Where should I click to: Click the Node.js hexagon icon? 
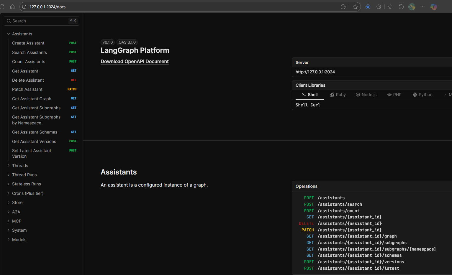tap(358, 95)
